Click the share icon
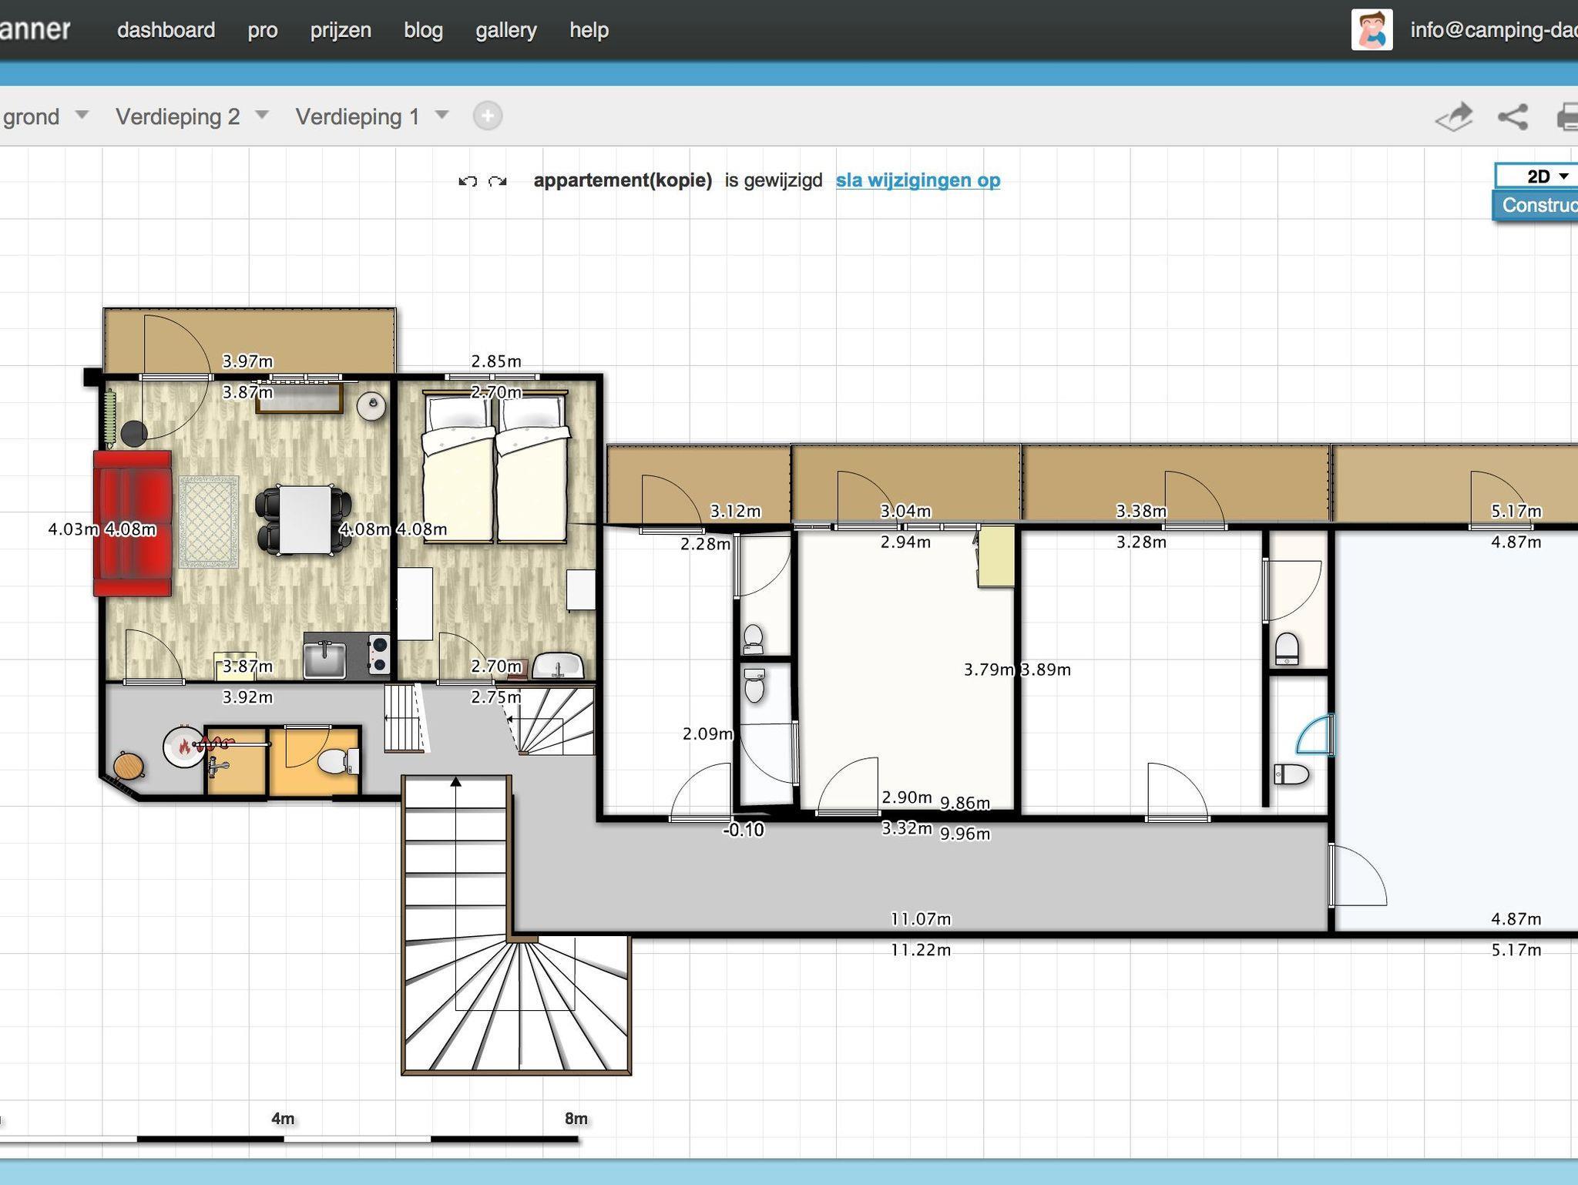 (x=1513, y=117)
